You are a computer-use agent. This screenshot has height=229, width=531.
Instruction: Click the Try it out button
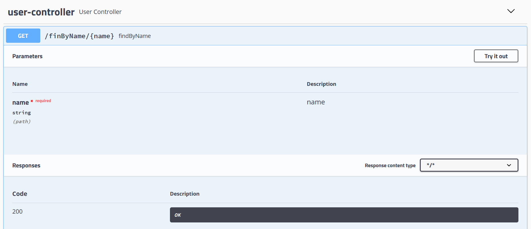coord(496,56)
